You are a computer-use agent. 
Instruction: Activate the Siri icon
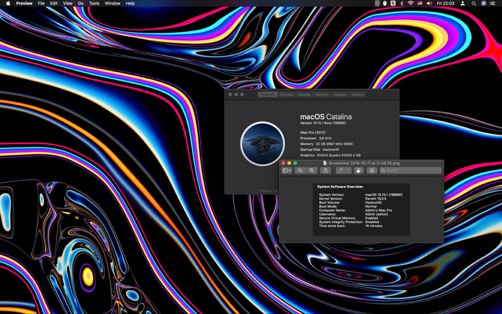click(484, 3)
